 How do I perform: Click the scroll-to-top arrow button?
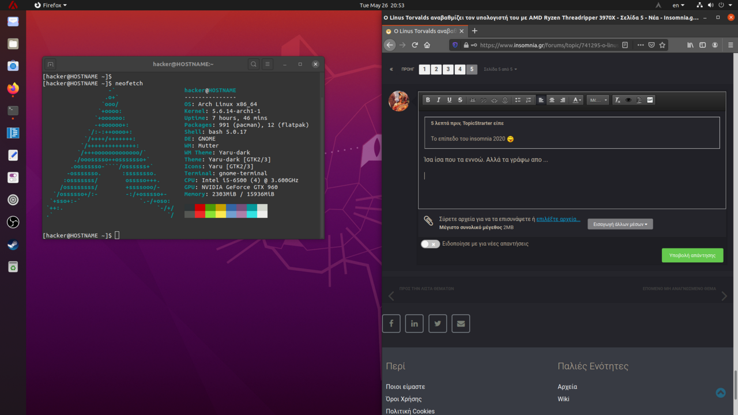(721, 393)
